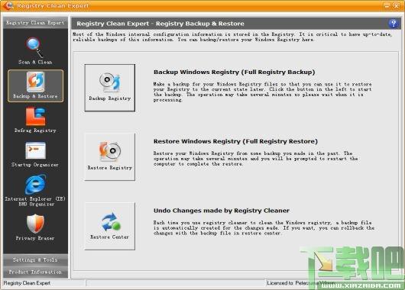Viewport: 405px width, 290px height.
Task: Click the 'Backup Windows Registry (Full Registry Backup)' heading
Action: click(235, 72)
